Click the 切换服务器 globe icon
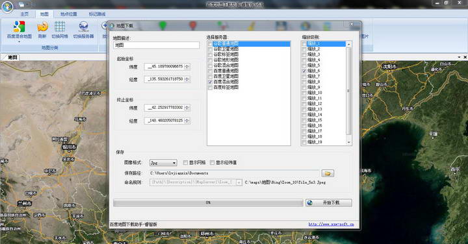This screenshot has width=468, height=244. [x=84, y=27]
